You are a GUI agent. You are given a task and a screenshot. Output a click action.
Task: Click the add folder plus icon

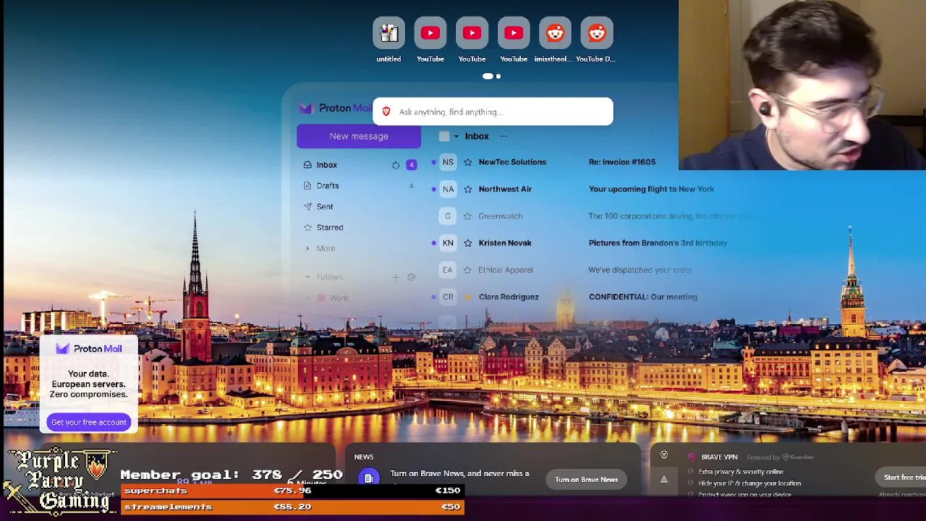(x=396, y=277)
